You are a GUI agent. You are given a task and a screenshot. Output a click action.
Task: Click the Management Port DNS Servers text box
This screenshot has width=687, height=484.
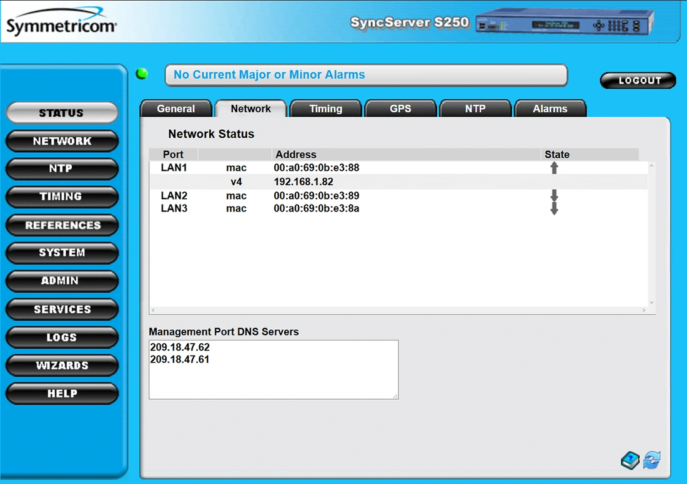click(274, 370)
